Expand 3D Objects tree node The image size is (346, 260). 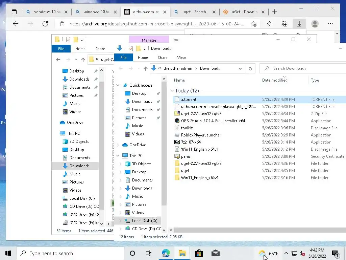tap(121, 164)
